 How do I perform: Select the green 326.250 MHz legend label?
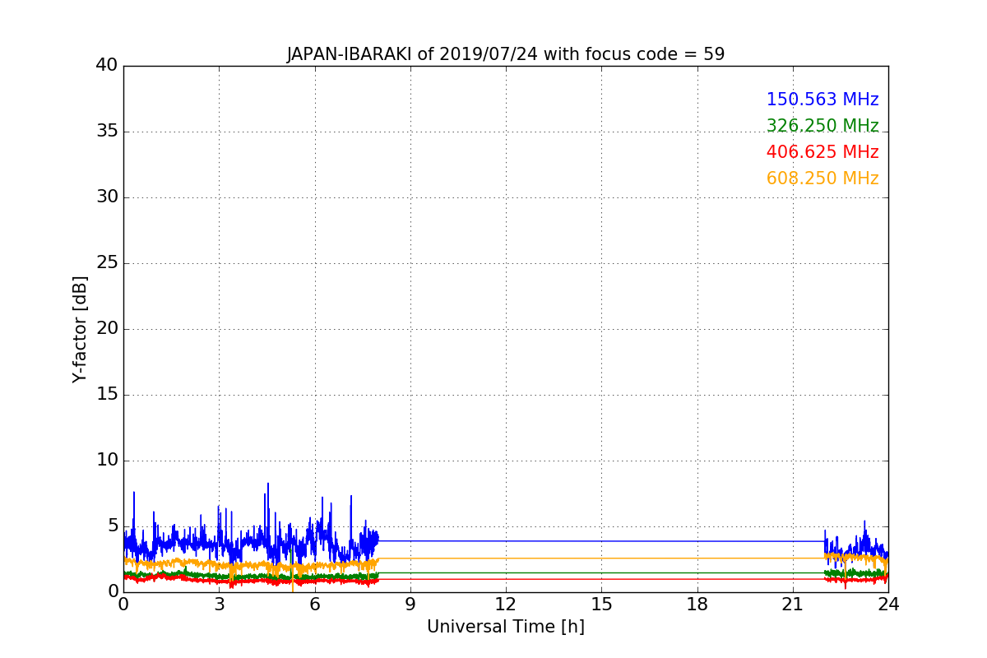(x=822, y=126)
